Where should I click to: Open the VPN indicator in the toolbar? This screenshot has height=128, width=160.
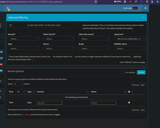point(117,2)
